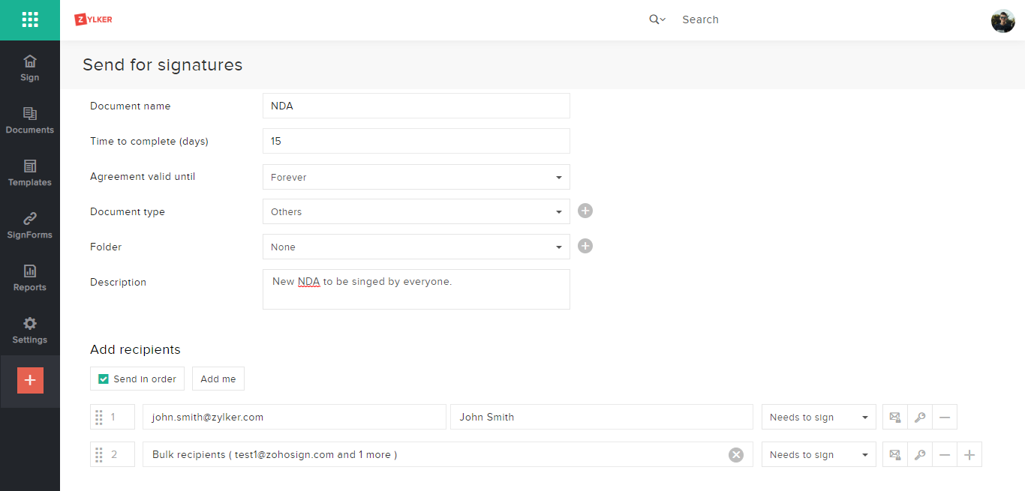Image resolution: width=1025 pixels, height=491 pixels.
Task: Open the Document type dropdown
Action: pyautogui.click(x=416, y=212)
